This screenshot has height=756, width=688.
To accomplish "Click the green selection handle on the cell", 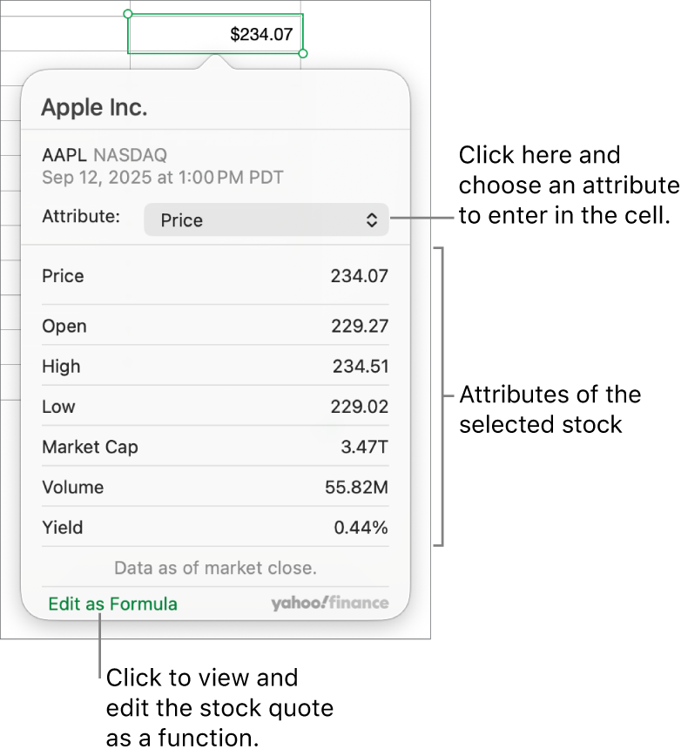I will pos(128,12).
